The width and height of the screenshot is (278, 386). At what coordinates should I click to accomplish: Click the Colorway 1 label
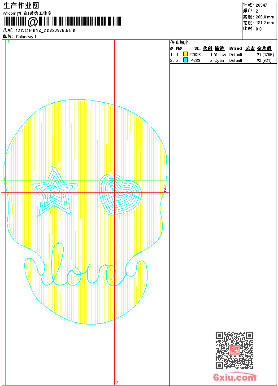26,37
